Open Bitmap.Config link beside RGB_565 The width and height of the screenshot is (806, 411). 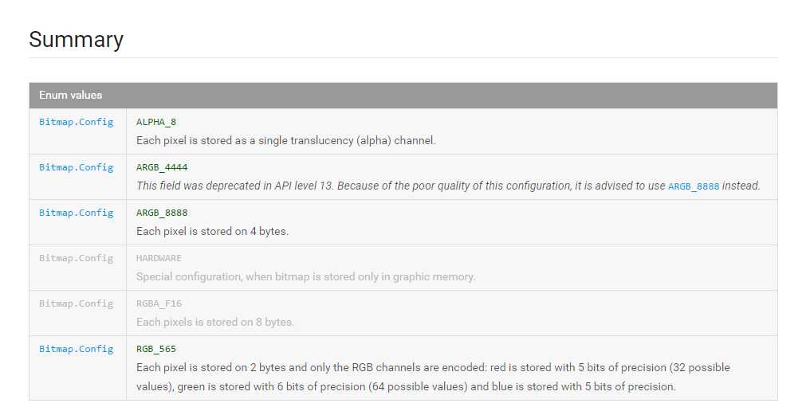[77, 349]
